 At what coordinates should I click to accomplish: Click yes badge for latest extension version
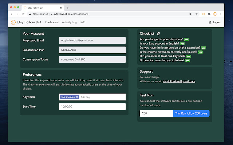(204, 48)
